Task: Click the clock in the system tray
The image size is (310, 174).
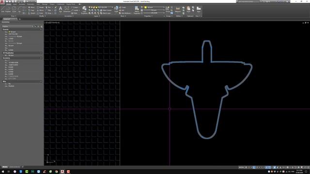Action: coord(299,172)
